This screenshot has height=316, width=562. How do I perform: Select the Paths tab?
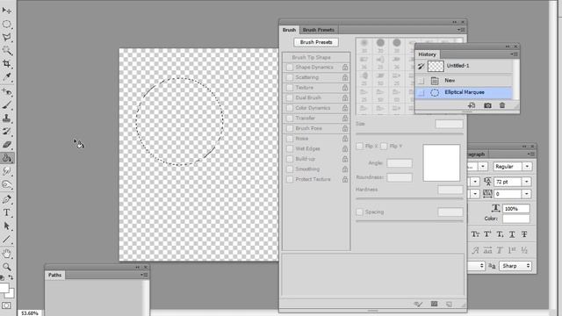[x=54, y=275]
